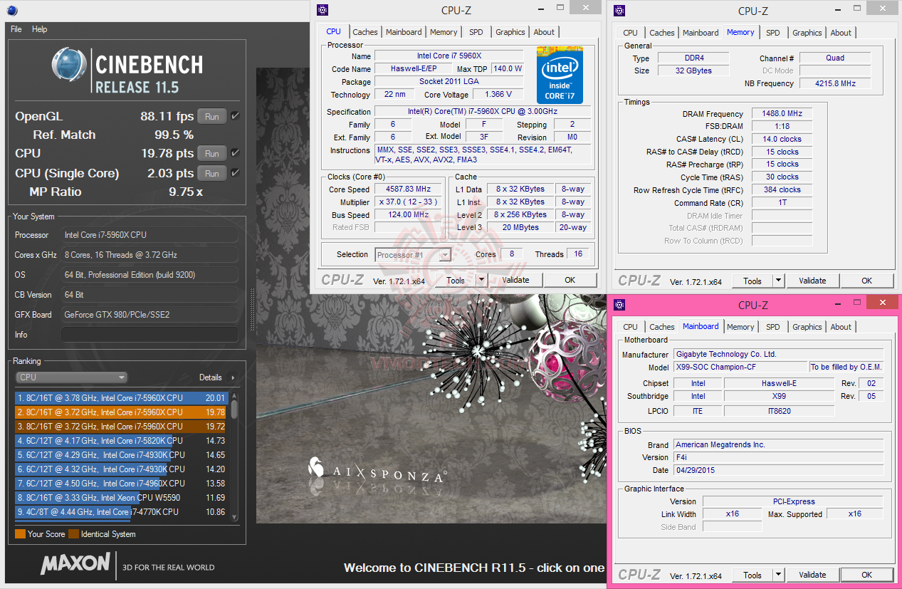Select ranking row Xeon CPU W5590
The width and height of the screenshot is (902, 589).
(121, 498)
